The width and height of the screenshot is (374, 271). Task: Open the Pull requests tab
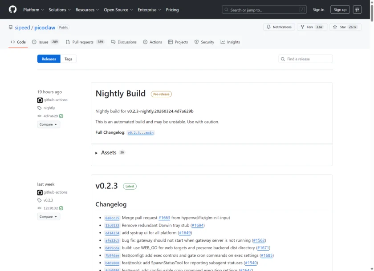(83, 42)
